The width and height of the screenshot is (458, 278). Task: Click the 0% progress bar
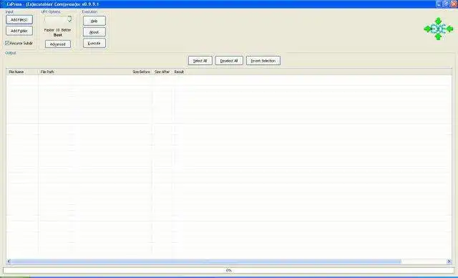tap(229, 270)
